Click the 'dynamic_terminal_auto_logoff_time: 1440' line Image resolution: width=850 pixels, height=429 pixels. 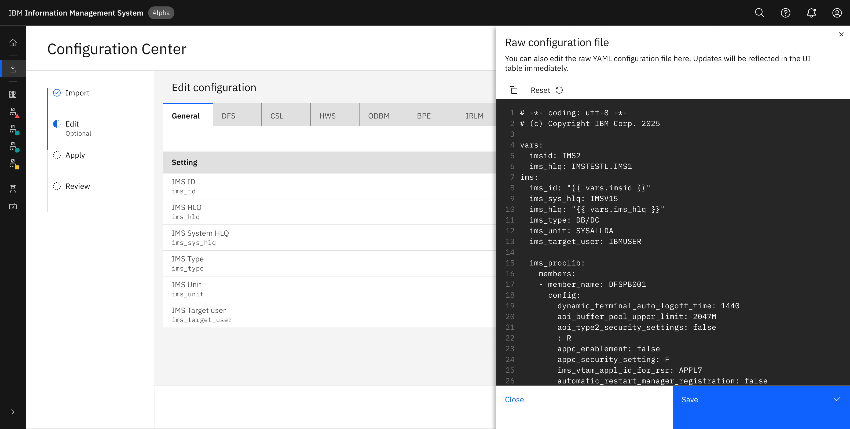coord(648,306)
